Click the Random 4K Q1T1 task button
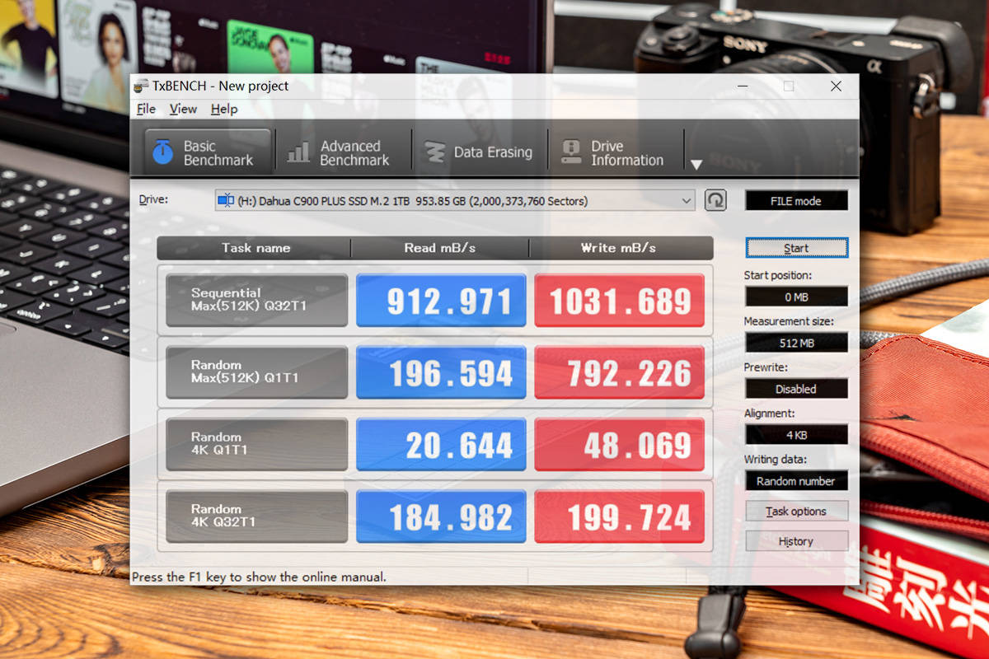Viewport: 989px width, 659px height. click(x=256, y=444)
